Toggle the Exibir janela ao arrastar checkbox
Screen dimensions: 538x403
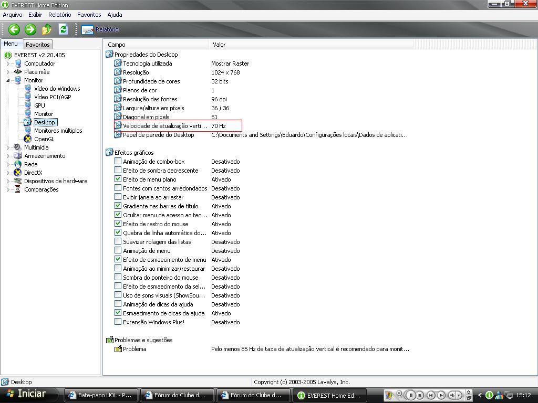118,197
